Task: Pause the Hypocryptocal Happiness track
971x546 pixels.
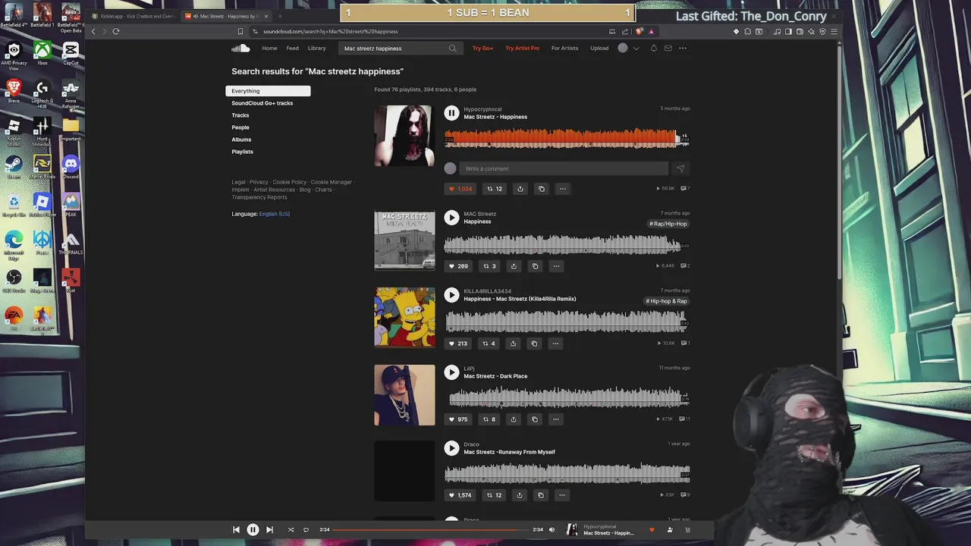Action: tap(451, 113)
